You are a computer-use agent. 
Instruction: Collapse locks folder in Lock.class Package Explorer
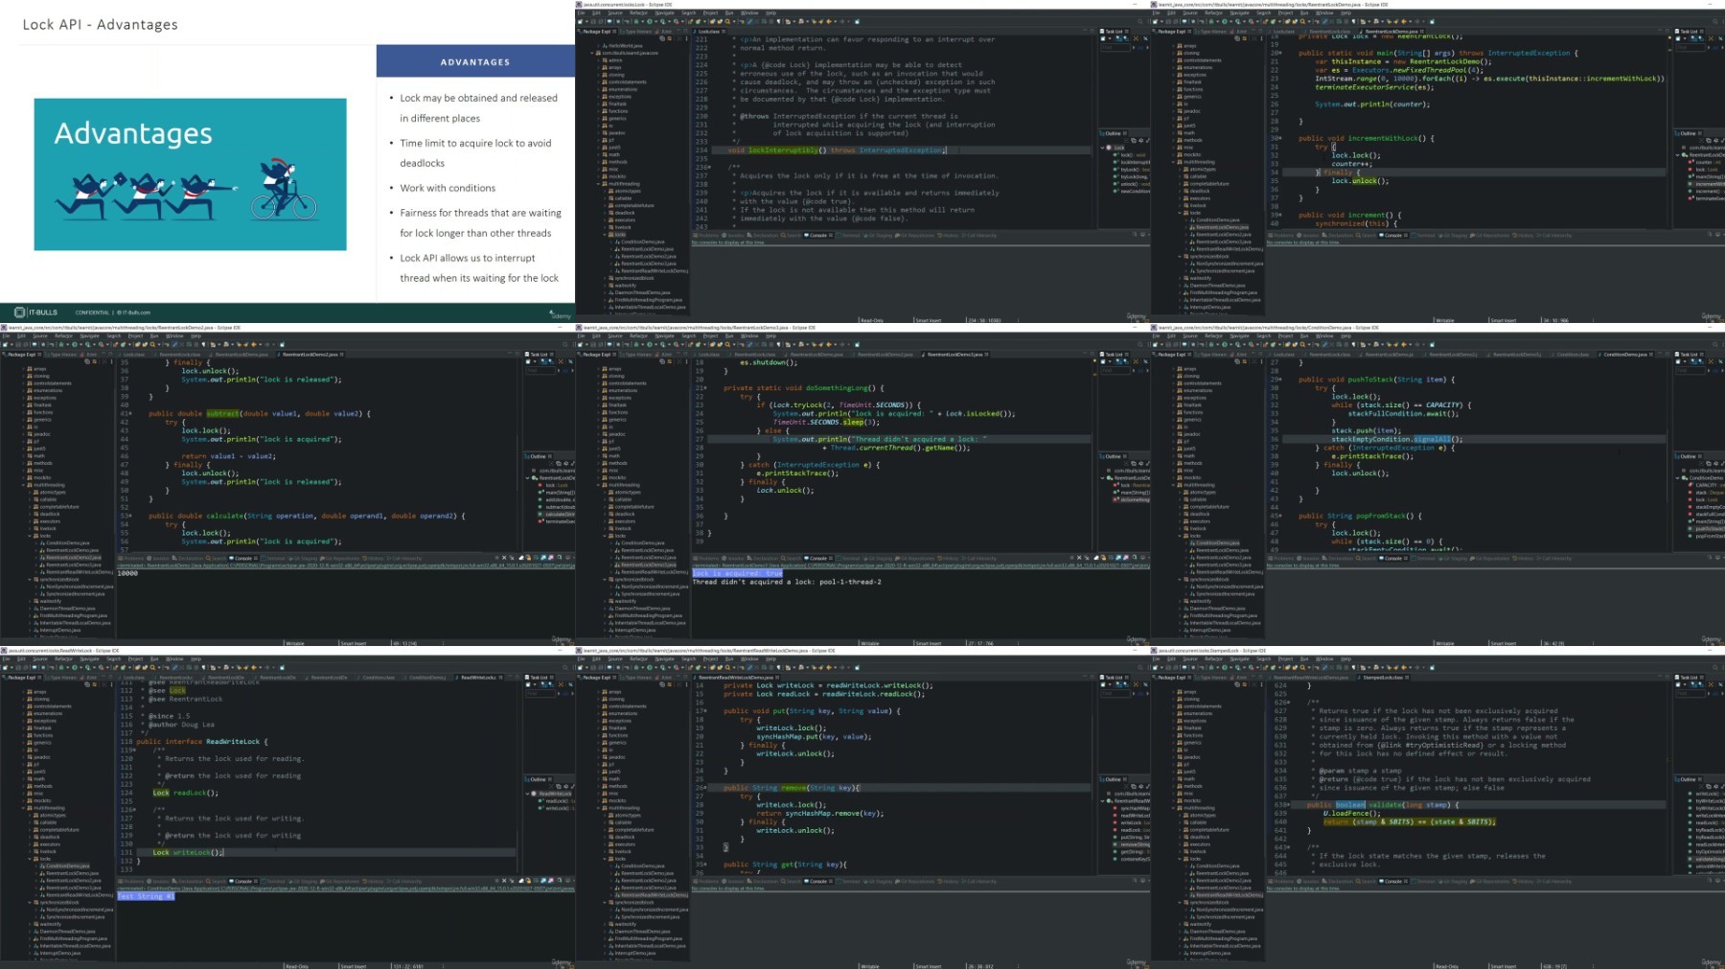coord(605,235)
